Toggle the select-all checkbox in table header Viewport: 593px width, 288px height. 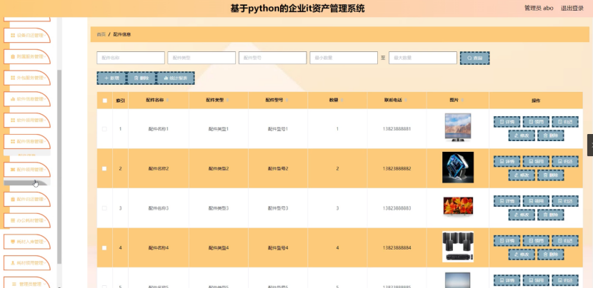point(105,101)
